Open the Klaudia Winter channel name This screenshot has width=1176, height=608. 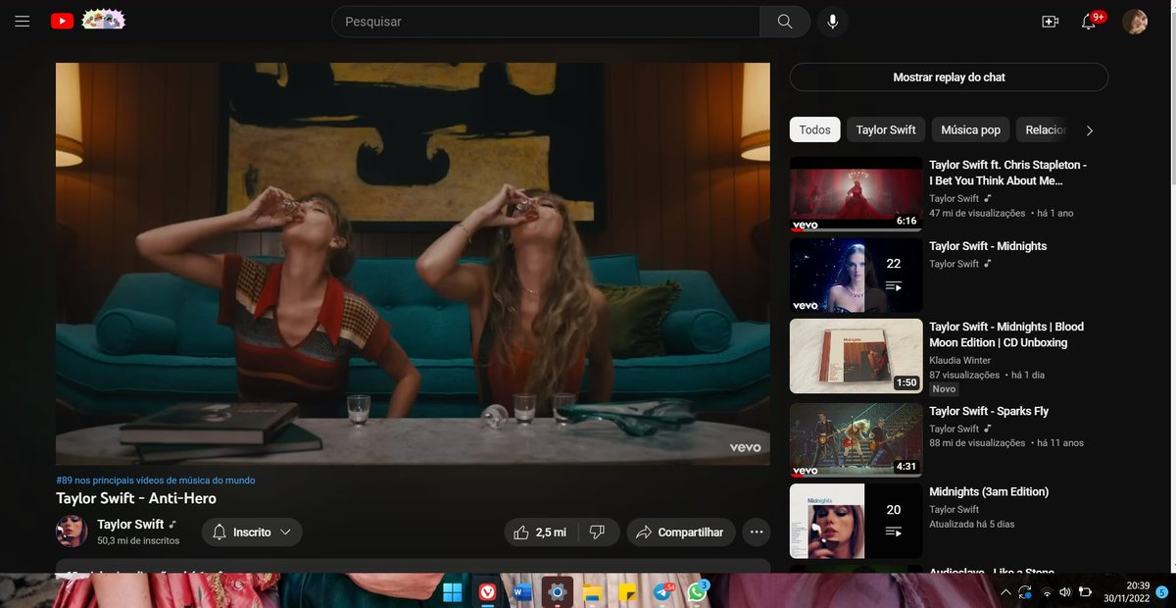click(959, 360)
